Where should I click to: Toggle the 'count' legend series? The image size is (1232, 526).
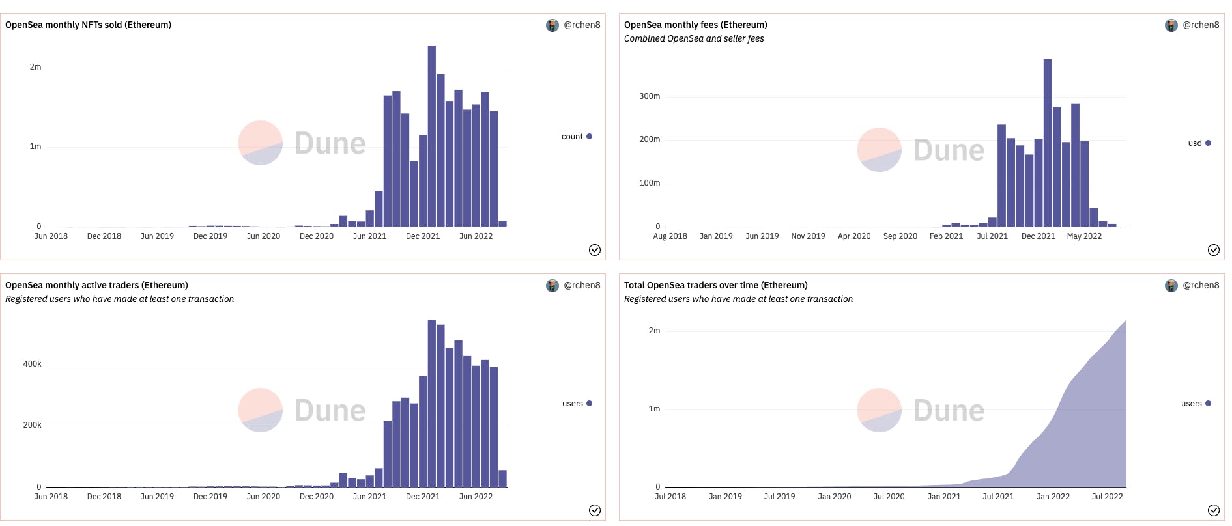577,137
